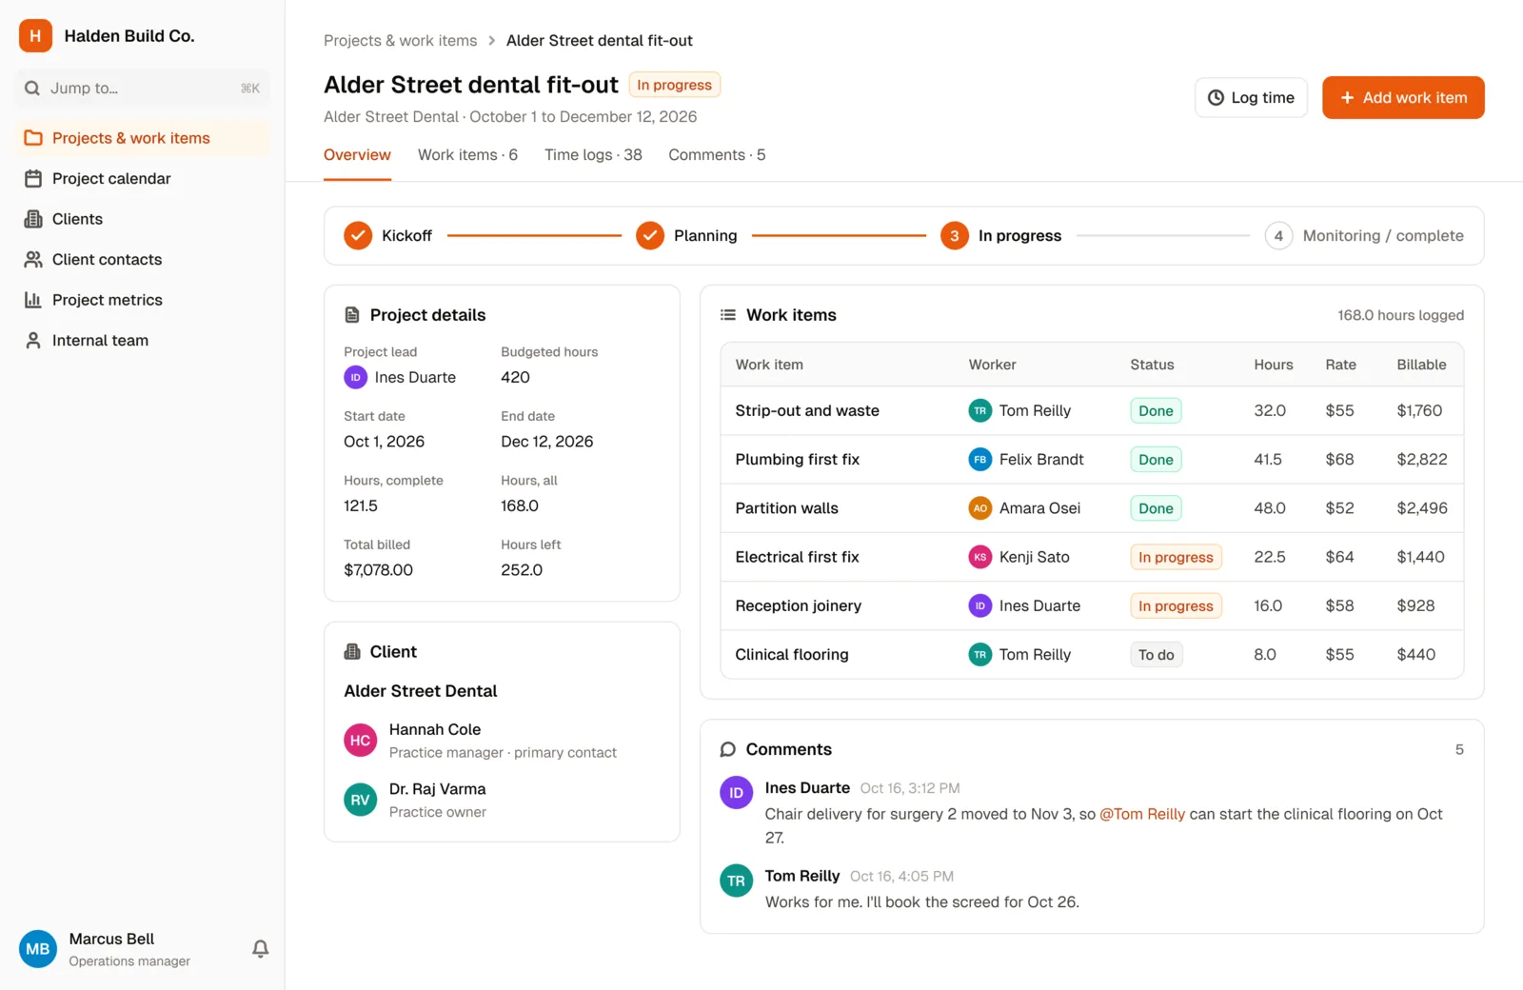Image resolution: width=1523 pixels, height=990 pixels.
Task: Click the @Tom Reilly mention in comment
Action: click(1142, 815)
